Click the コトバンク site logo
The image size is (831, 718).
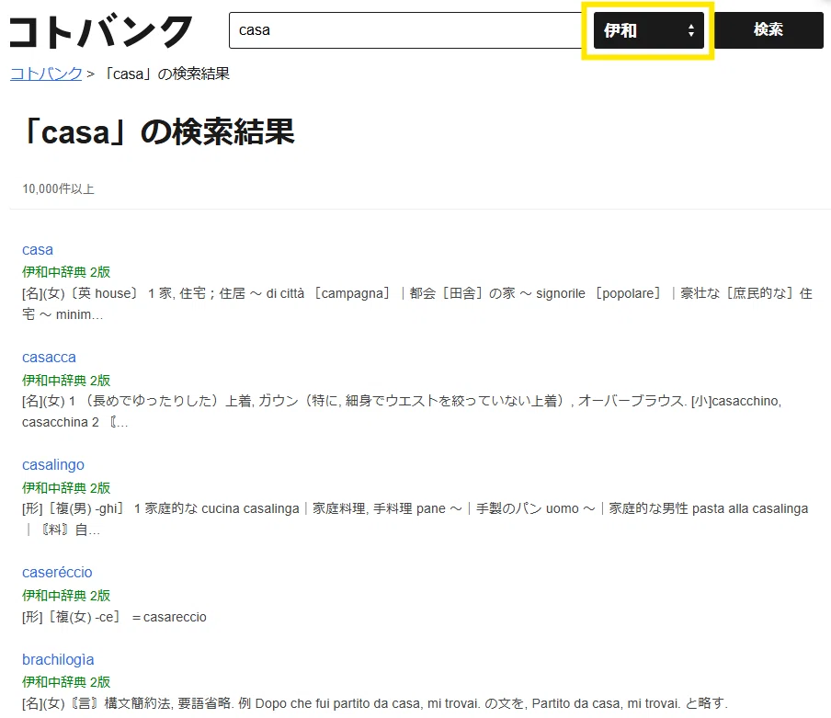pos(101,31)
